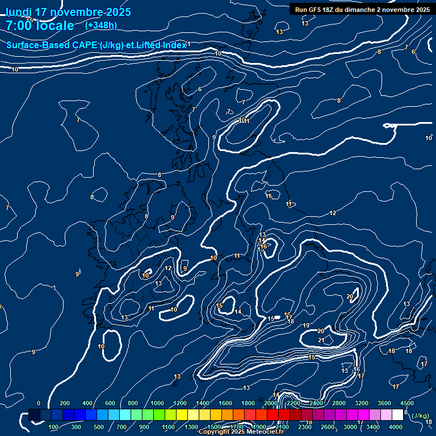Click the lifted index 19 contour label

click(306, 325)
